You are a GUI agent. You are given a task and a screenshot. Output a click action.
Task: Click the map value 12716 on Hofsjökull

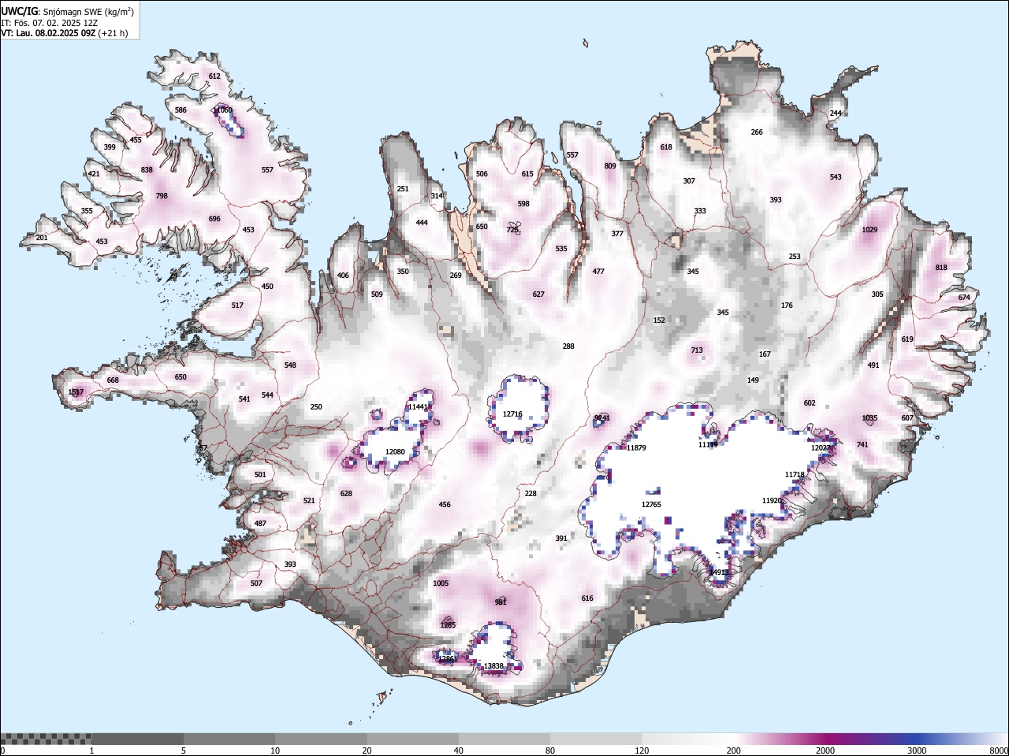coord(512,414)
